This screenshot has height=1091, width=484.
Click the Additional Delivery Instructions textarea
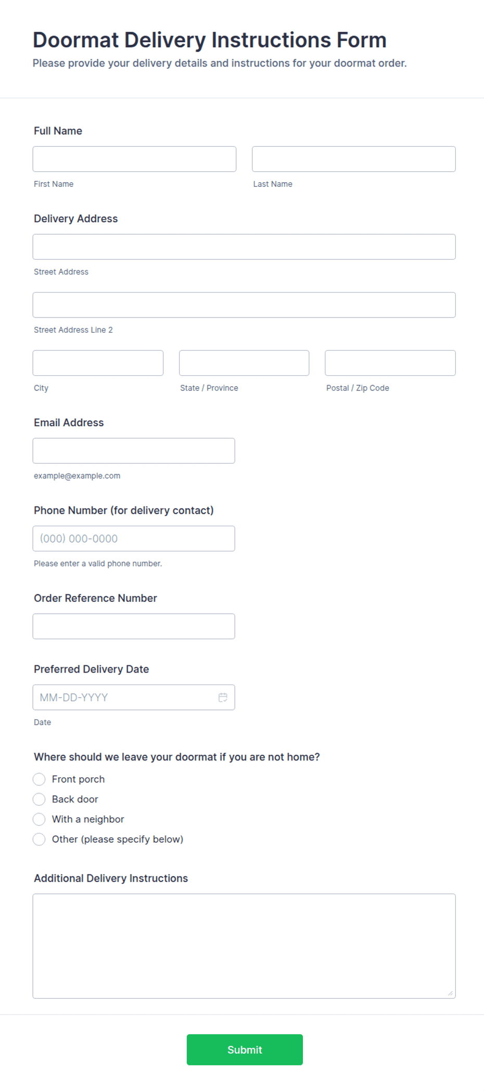(244, 946)
